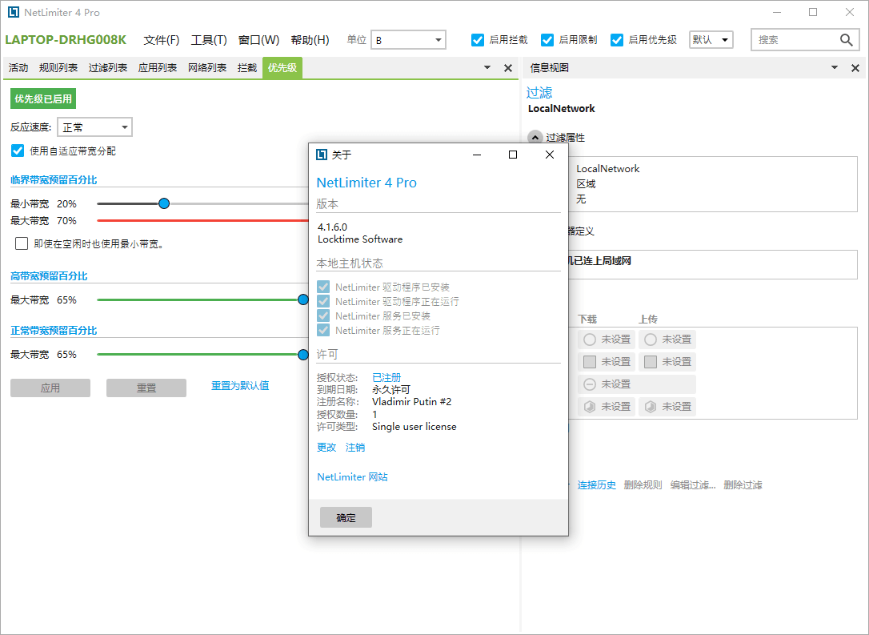Disable the 启用优先级 checkbox

[x=617, y=40]
